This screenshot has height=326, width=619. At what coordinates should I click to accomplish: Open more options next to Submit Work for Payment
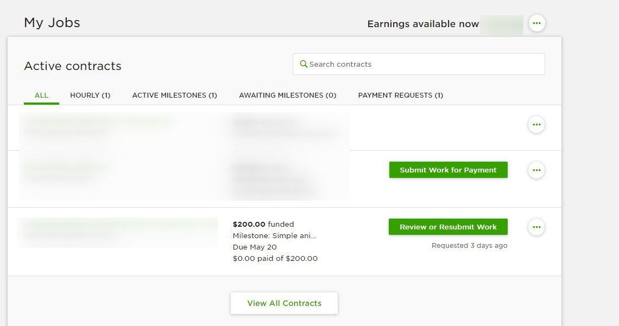[536, 170]
